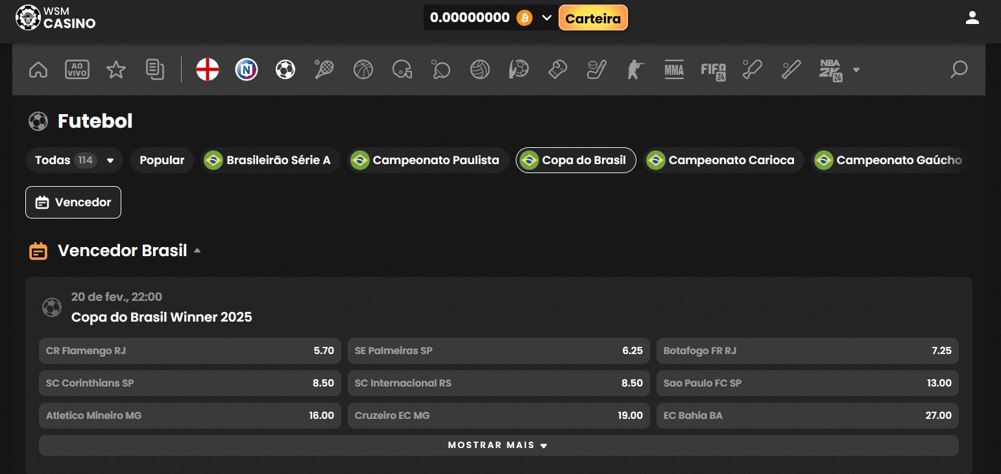Open the user account profile icon

click(x=972, y=18)
